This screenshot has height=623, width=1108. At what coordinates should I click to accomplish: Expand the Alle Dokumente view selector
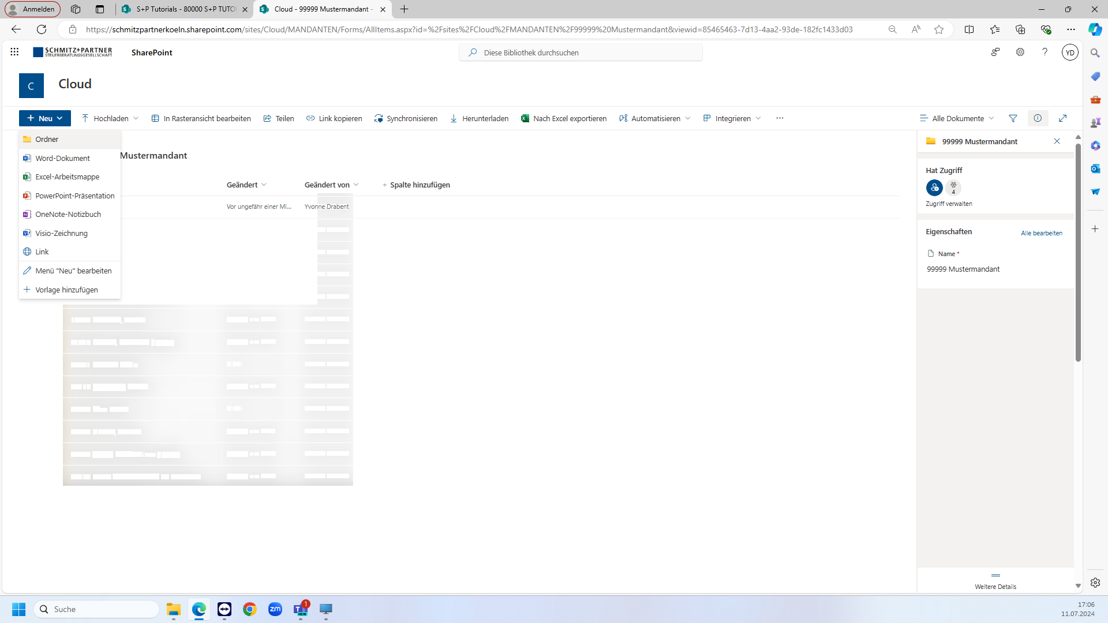957,118
